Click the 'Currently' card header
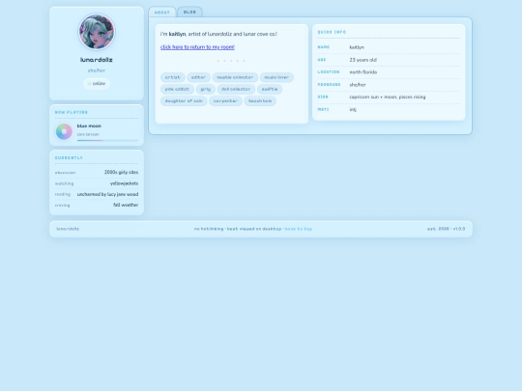Image resolution: width=522 pixels, height=391 pixels. [69, 158]
